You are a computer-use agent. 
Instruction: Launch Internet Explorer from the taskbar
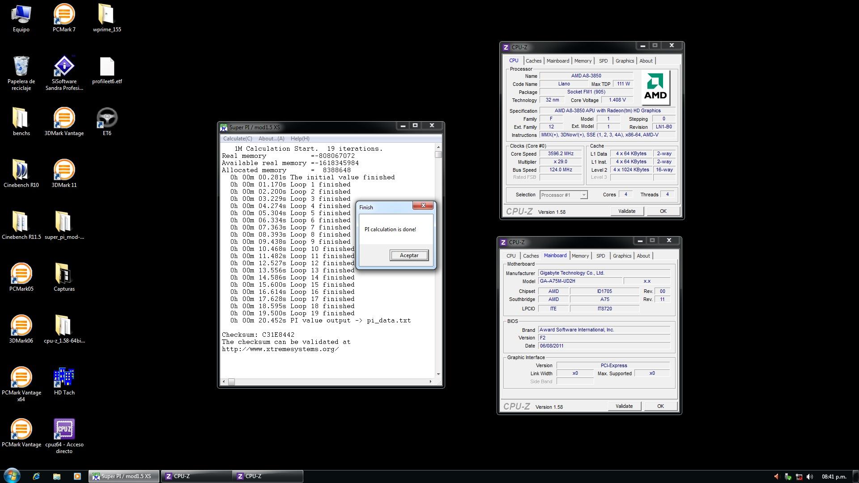point(36,476)
